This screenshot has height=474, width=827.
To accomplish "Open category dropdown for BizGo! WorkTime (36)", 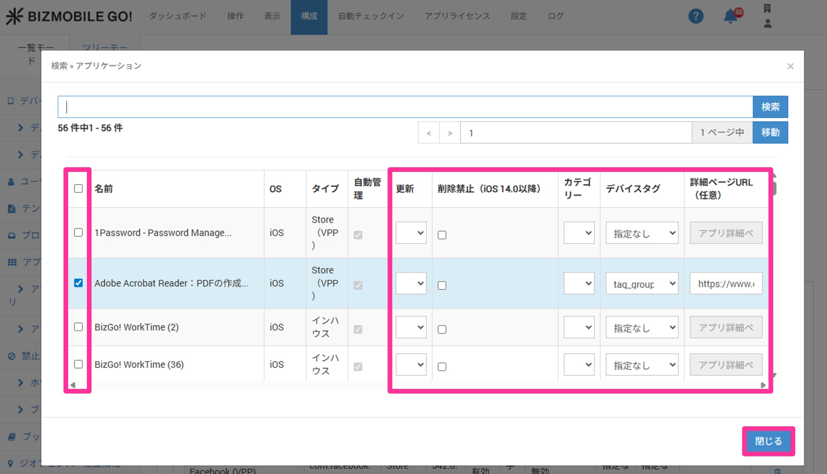I will [x=579, y=365].
